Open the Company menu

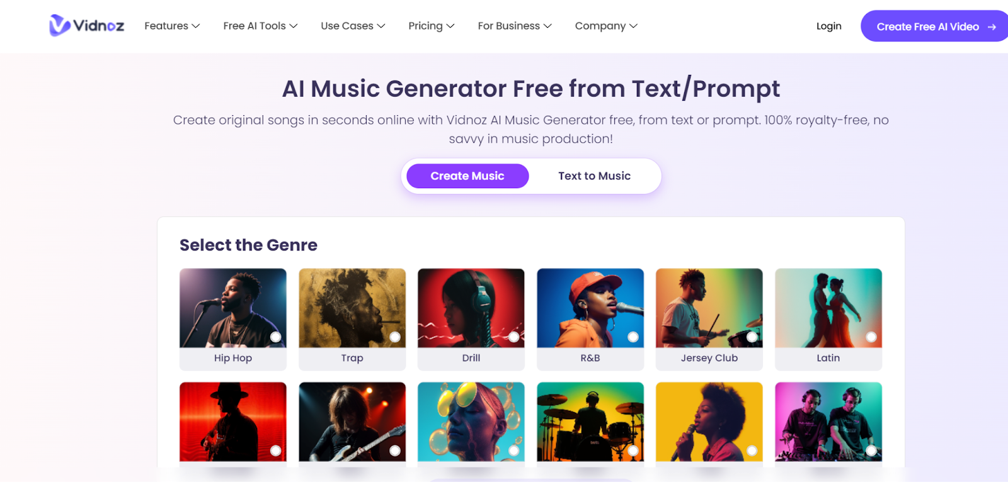click(x=606, y=26)
